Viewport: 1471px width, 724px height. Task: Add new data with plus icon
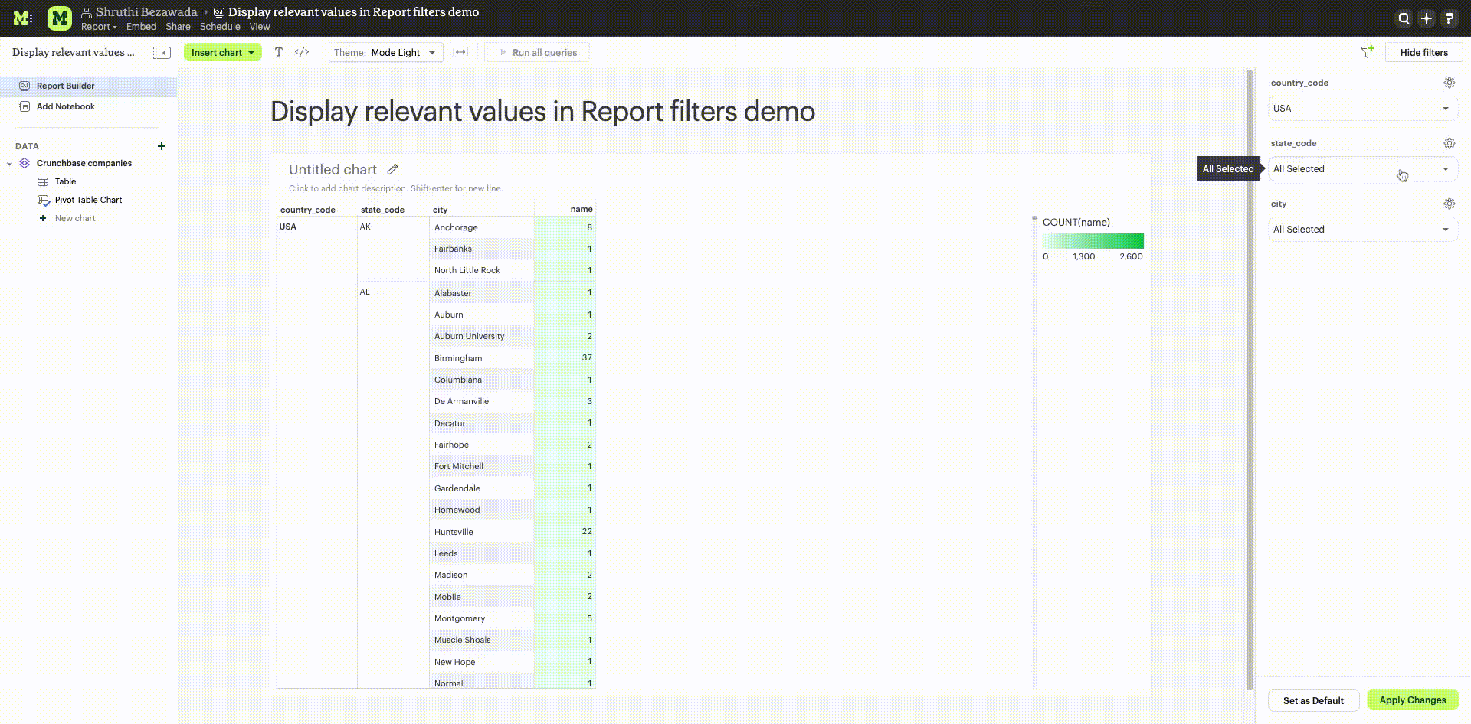click(x=162, y=146)
